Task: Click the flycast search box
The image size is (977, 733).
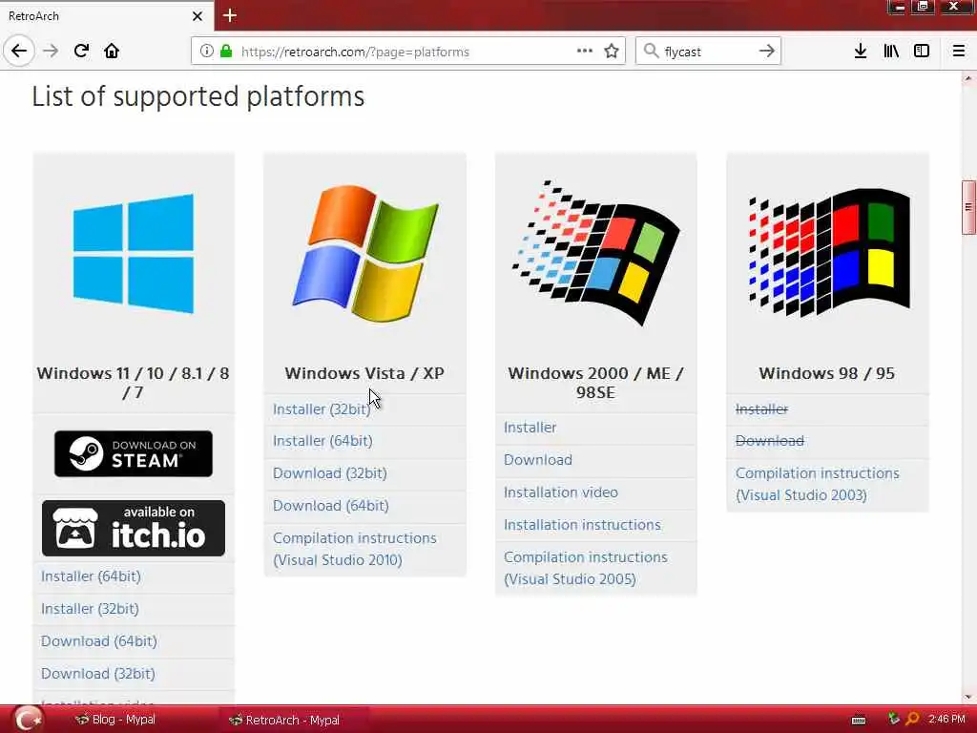Action: 709,52
